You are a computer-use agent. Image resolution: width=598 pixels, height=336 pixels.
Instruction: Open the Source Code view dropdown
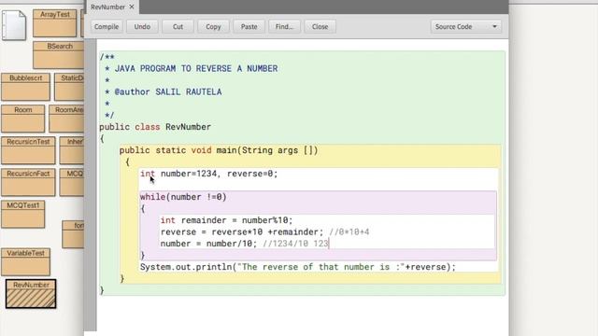pyautogui.click(x=466, y=27)
